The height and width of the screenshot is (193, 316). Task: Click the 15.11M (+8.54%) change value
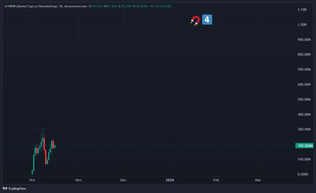(x=161, y=6)
